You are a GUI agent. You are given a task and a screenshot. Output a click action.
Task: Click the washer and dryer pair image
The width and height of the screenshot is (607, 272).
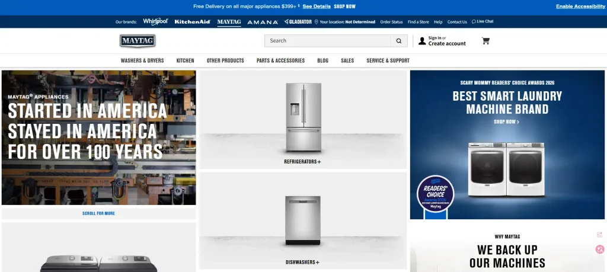click(506, 169)
